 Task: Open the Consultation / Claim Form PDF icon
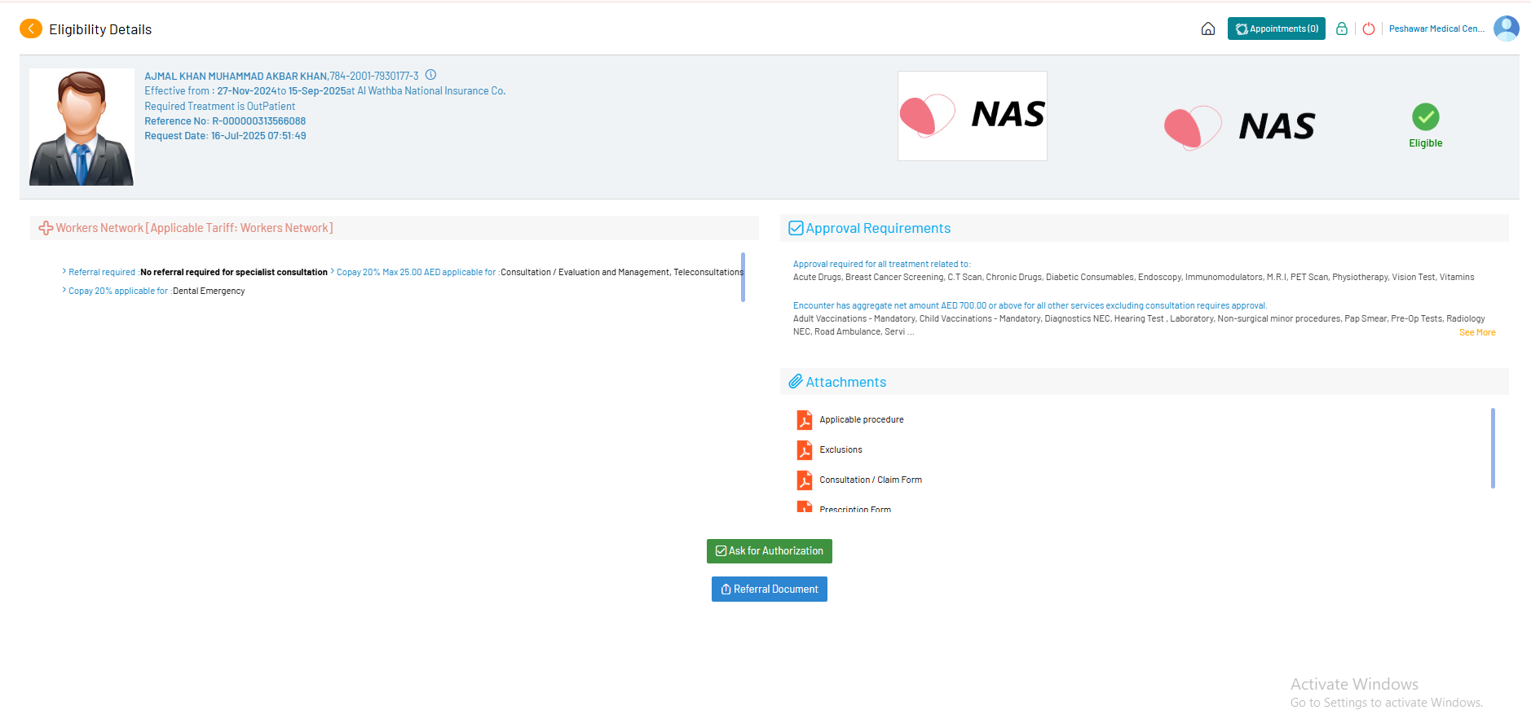tap(805, 480)
